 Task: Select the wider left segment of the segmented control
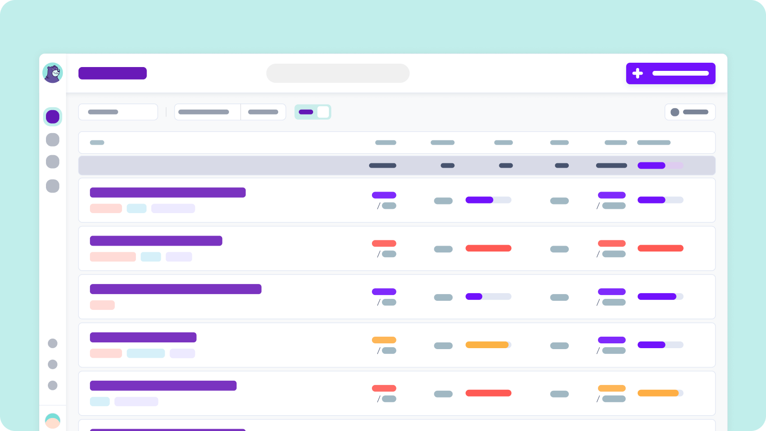pos(207,112)
